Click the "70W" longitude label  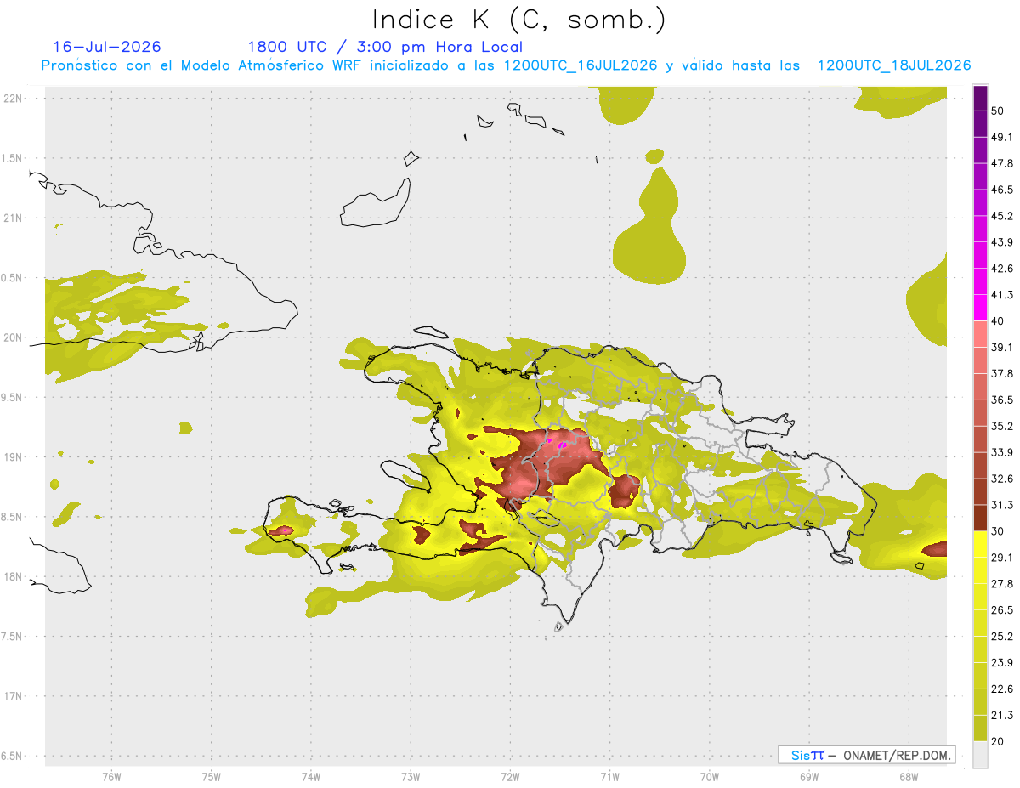pos(710,776)
